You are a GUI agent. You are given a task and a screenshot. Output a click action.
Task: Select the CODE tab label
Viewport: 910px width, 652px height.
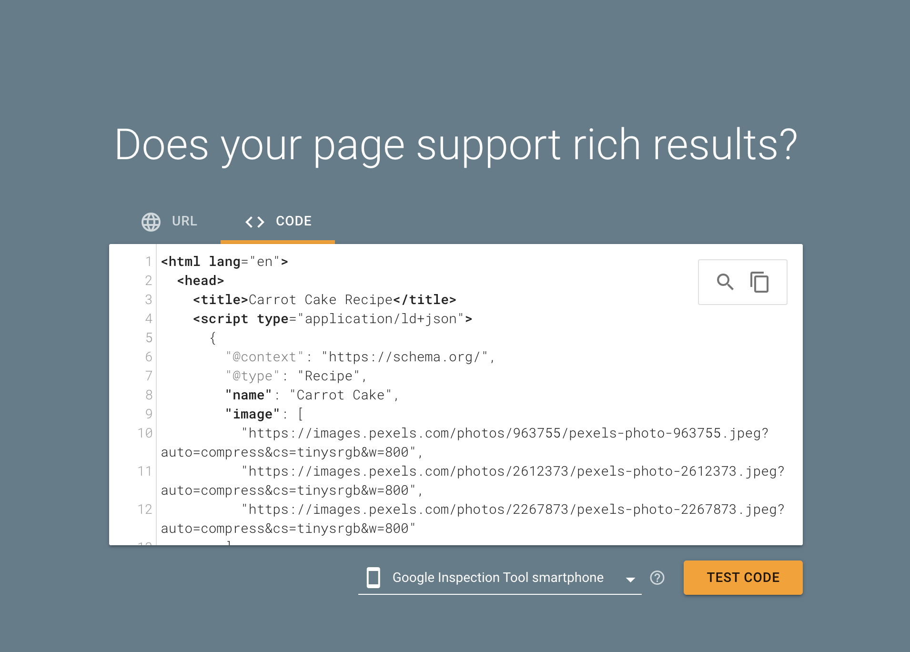tap(293, 221)
